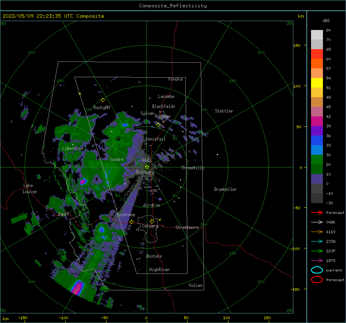The width and height of the screenshot is (346, 323).
Task: Click the Didsbury label
Action: click(145, 172)
